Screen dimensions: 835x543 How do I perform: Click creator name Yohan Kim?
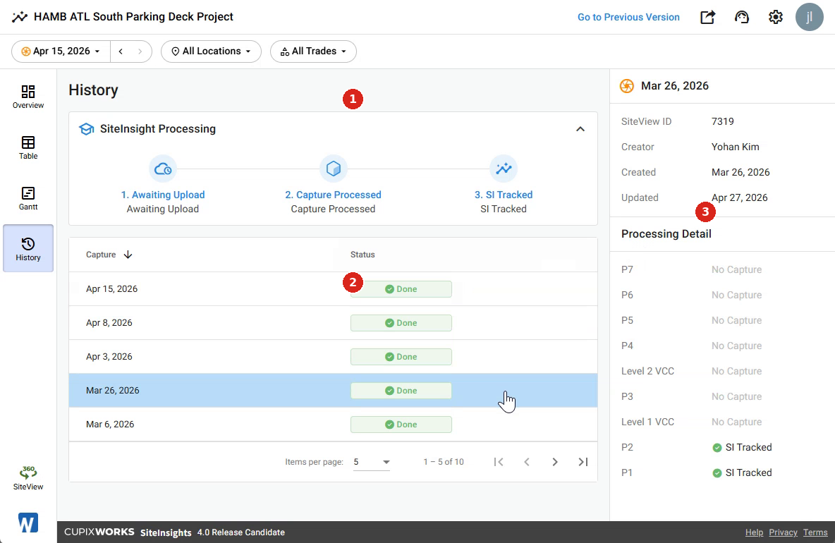click(736, 147)
